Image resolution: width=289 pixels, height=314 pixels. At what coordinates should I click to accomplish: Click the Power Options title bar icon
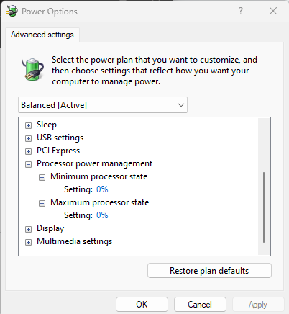(x=12, y=11)
